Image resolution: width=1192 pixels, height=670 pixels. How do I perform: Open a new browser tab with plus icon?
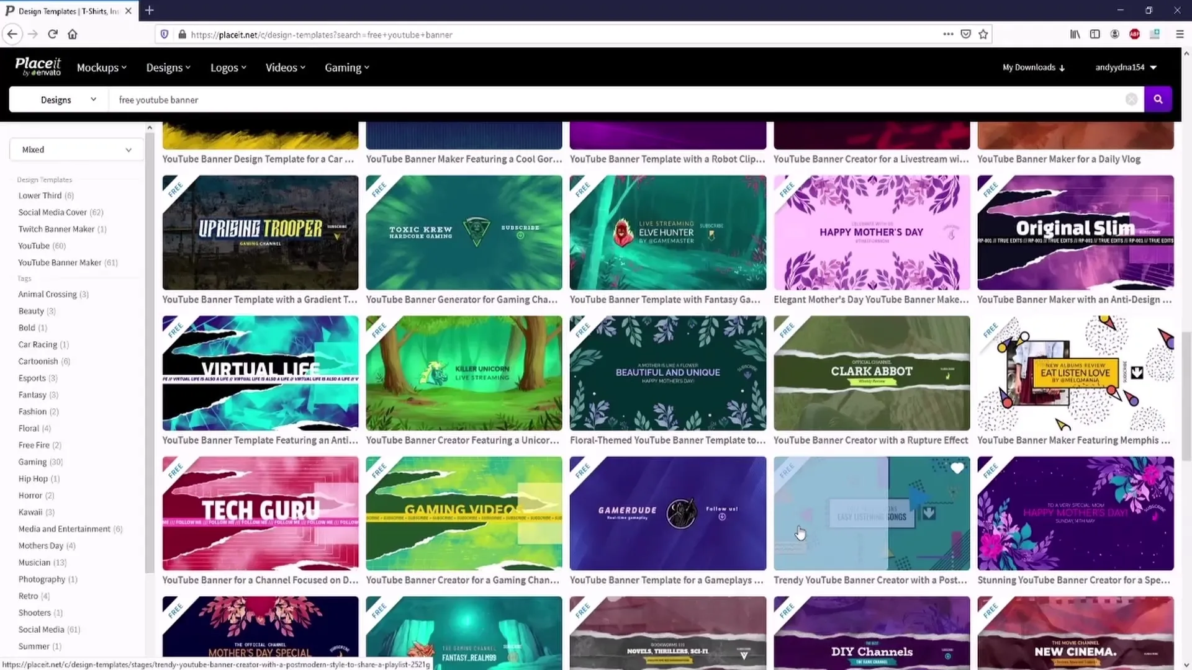tap(150, 11)
